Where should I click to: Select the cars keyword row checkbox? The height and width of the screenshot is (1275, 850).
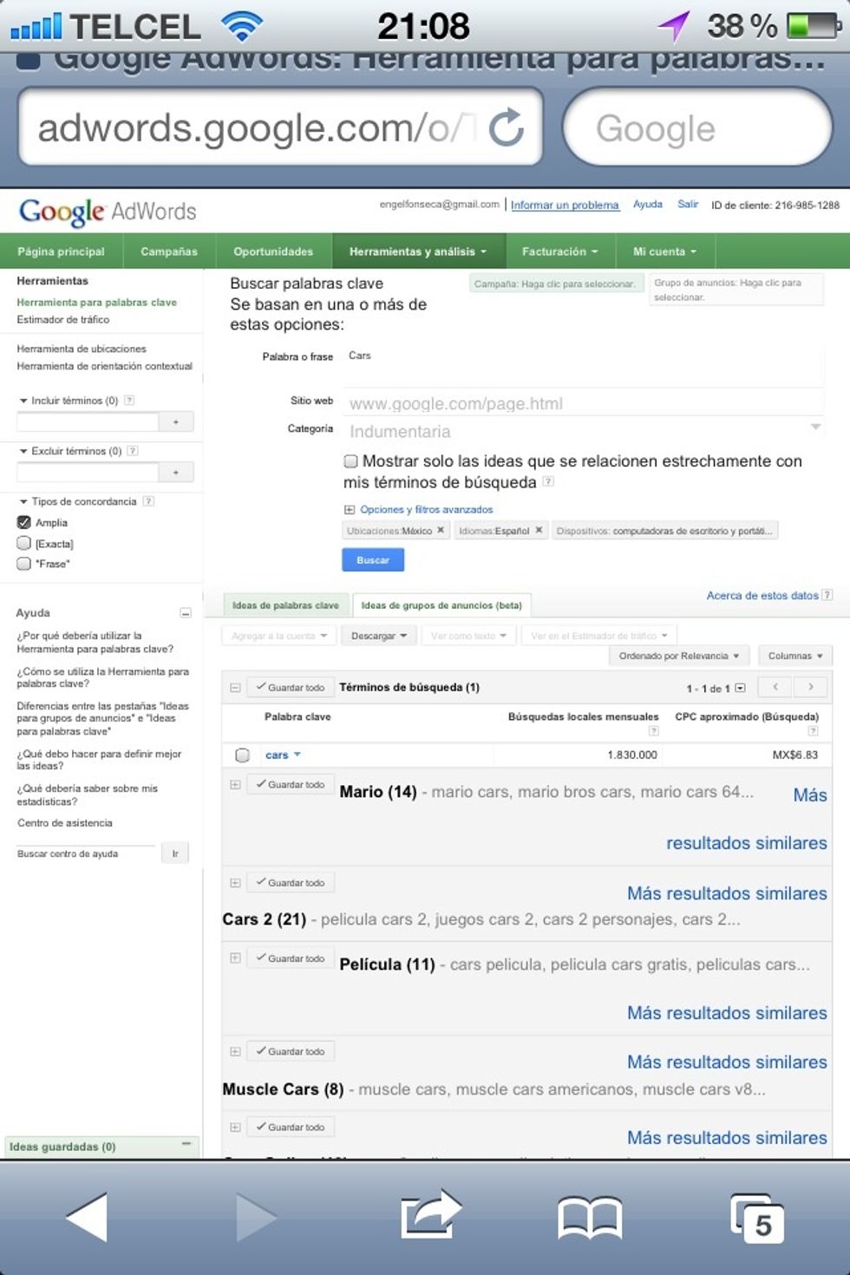pos(243,755)
